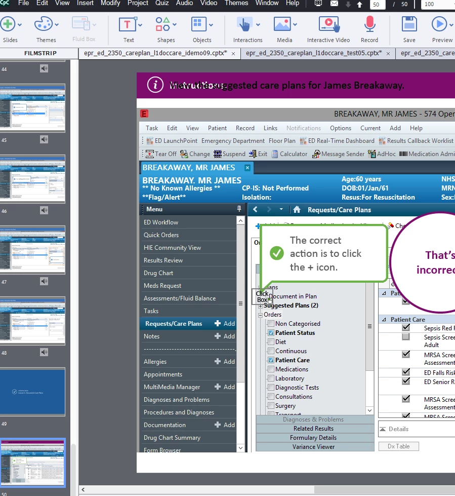This screenshot has width=455, height=496.
Task: Start Preview of the project
Action: point(439,24)
